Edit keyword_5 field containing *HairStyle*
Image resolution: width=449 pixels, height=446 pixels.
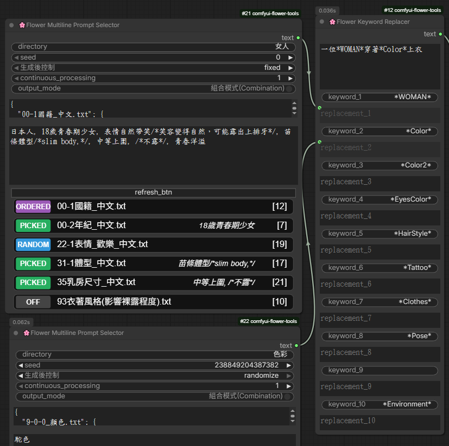coord(380,234)
